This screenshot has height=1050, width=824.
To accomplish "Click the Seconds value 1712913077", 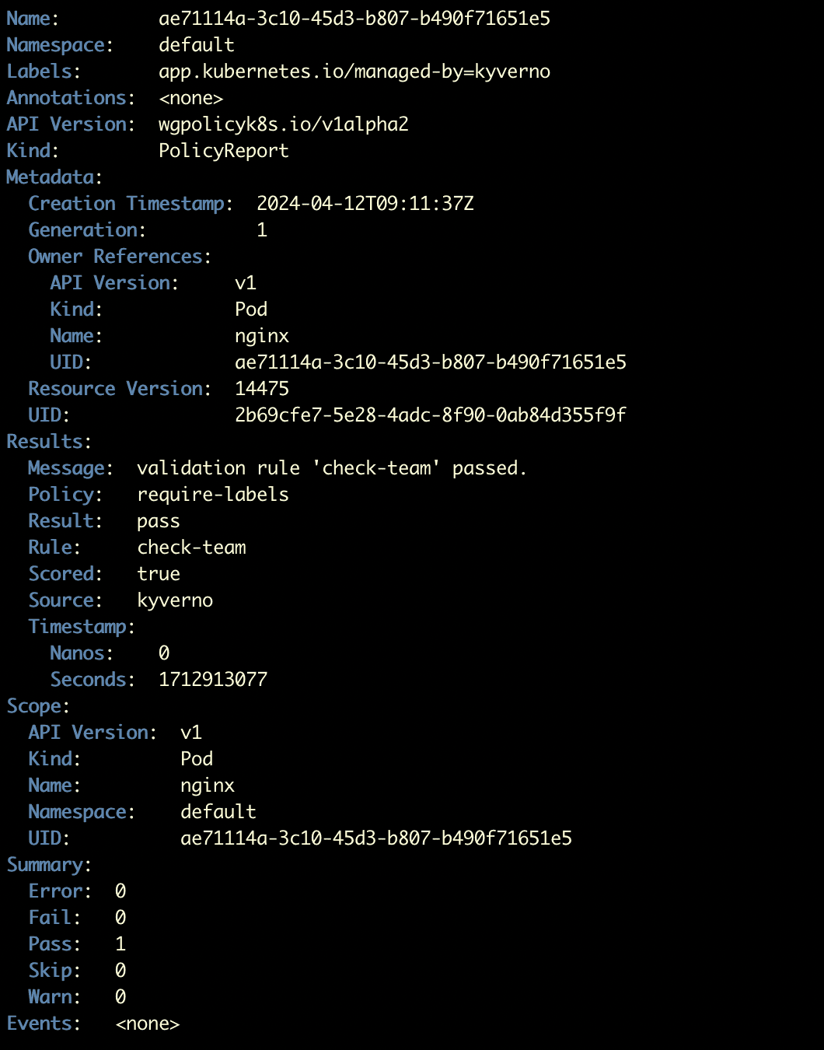I will (212, 680).
